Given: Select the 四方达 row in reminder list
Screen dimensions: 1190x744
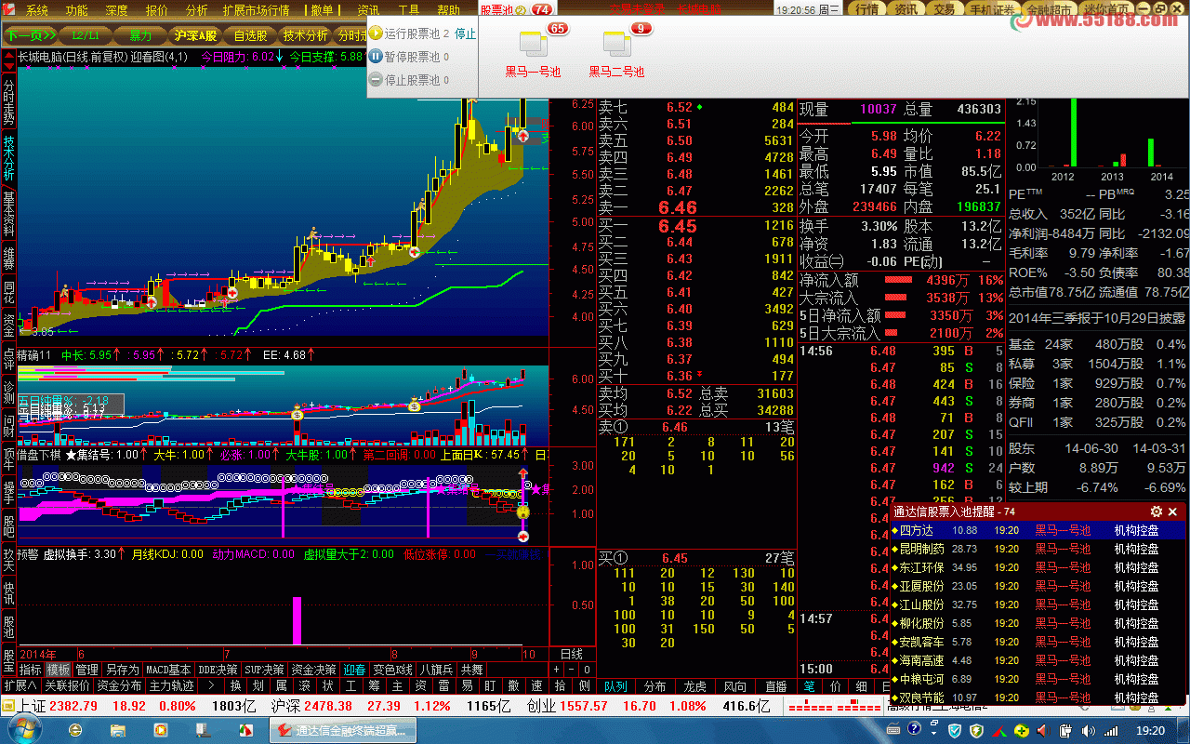Looking at the screenshot, I should (1038, 530).
